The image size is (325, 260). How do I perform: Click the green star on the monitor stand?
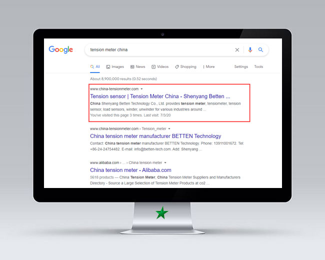pyautogui.click(x=161, y=213)
